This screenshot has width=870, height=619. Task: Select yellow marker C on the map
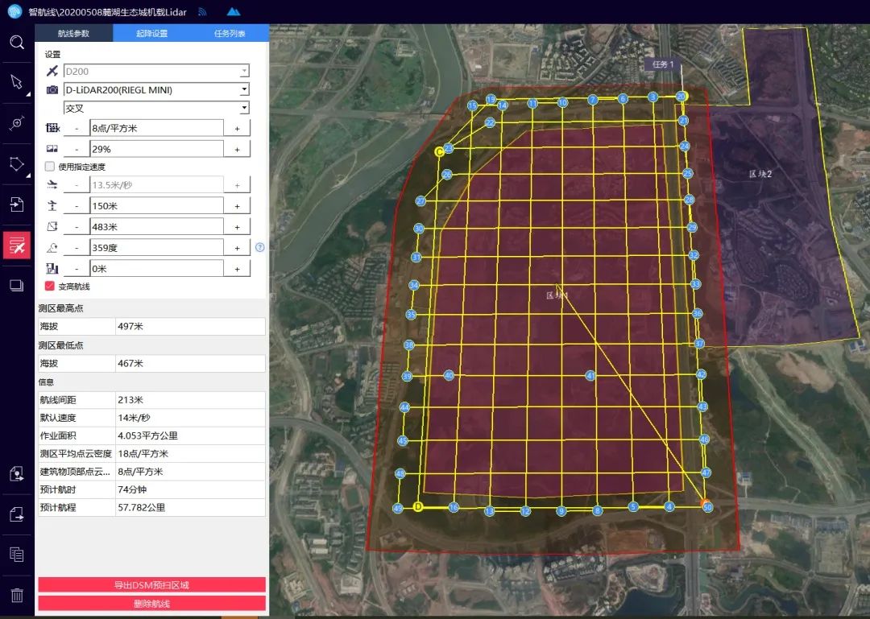[440, 151]
